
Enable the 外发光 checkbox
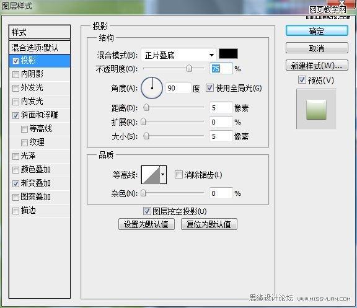15,88
